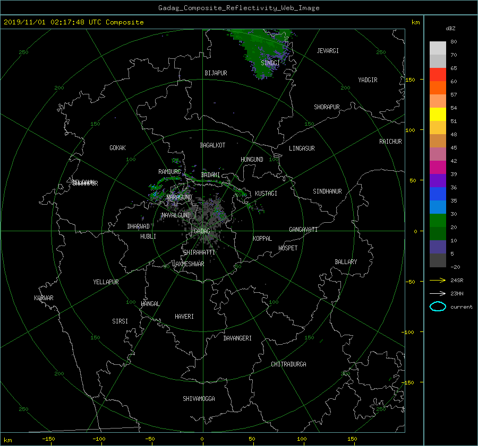Click the KARWAR city label
The height and width of the screenshot is (446, 478).
point(44,298)
